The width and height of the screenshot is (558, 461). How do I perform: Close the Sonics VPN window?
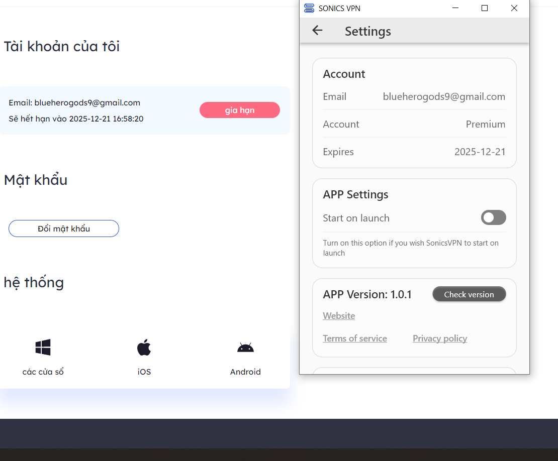point(514,8)
